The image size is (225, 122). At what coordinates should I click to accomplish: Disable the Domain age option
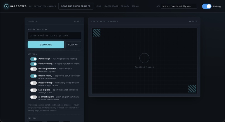(33, 59)
